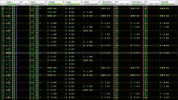
Task: Select VRC6 Pulse 2 fx2 column label
Action: (x=151, y=4)
